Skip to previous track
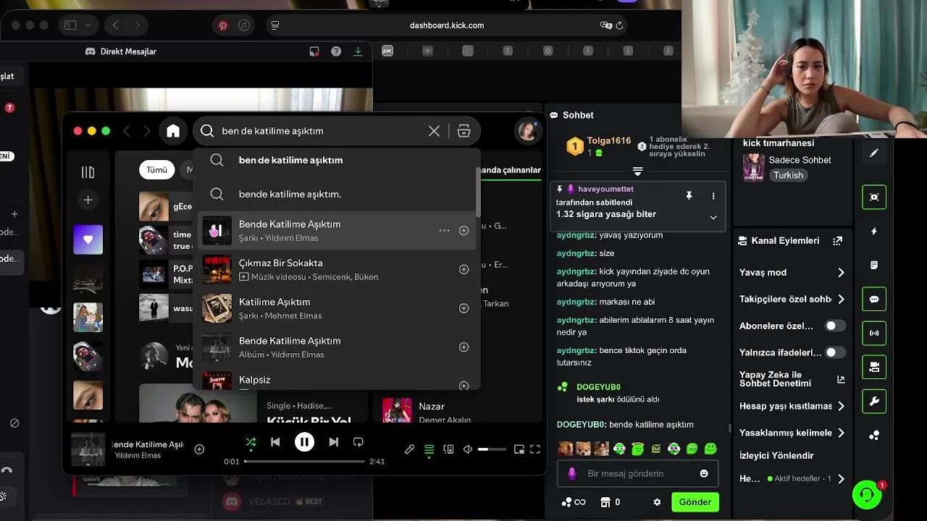927x521 pixels. [x=275, y=442]
